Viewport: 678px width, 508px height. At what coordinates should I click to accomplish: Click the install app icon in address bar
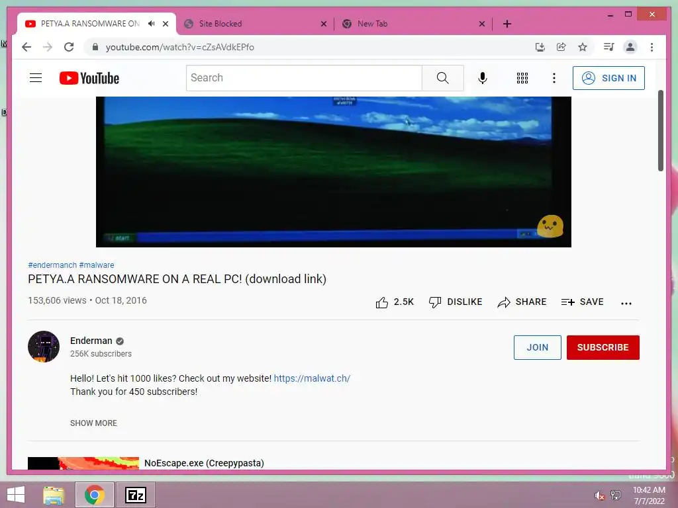tap(540, 47)
